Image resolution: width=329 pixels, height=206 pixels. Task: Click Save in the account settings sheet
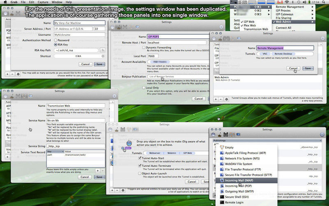(100, 64)
